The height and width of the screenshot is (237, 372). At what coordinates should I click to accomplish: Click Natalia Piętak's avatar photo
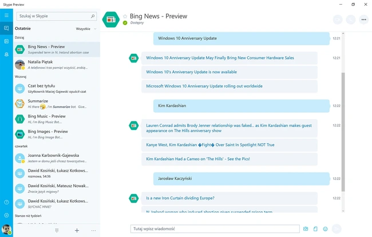pyautogui.click(x=19, y=65)
